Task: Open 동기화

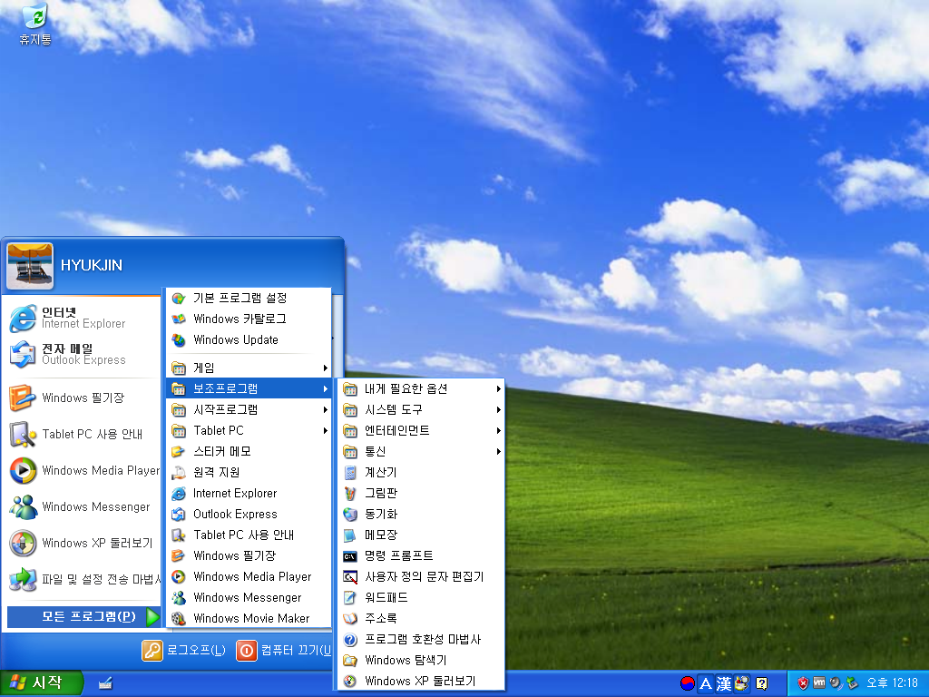Action: (x=421, y=514)
